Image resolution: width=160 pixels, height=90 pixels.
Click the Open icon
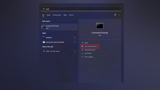coord(82,43)
